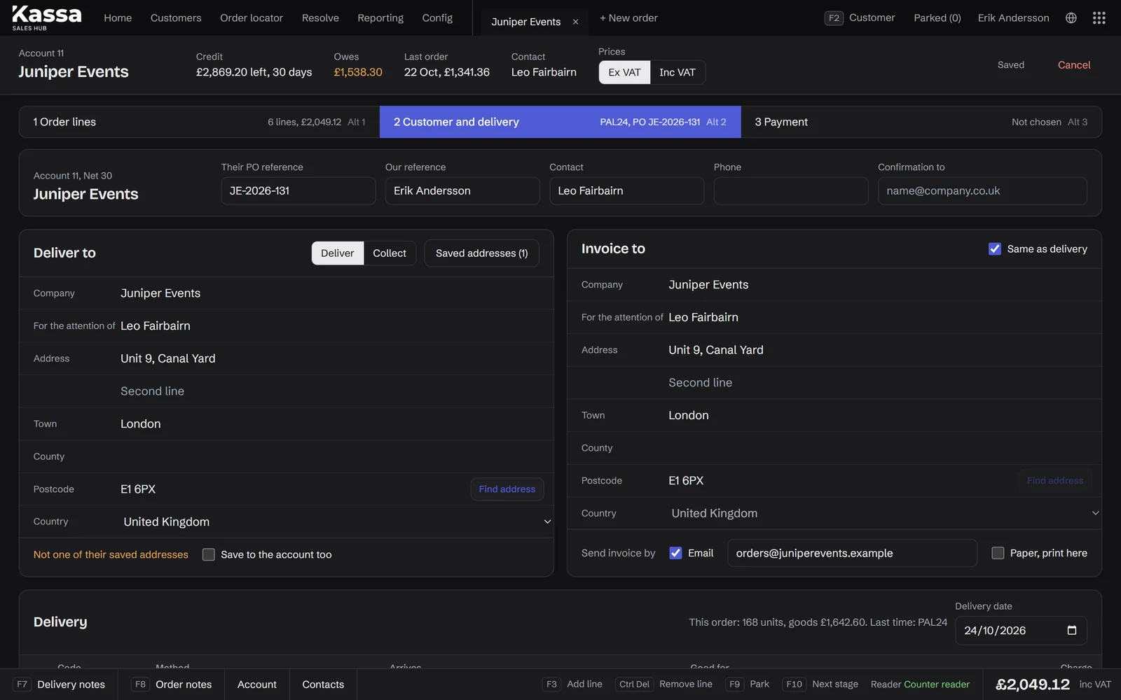Open Order notes in bottom bar

pos(172,685)
